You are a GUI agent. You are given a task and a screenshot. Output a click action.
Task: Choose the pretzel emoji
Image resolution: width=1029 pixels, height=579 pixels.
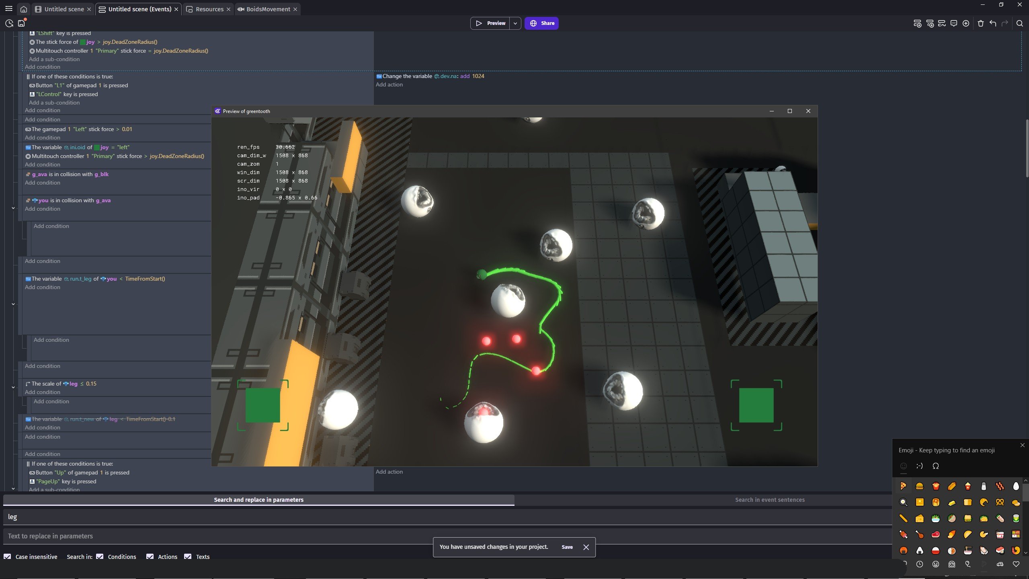pyautogui.click(x=1000, y=502)
